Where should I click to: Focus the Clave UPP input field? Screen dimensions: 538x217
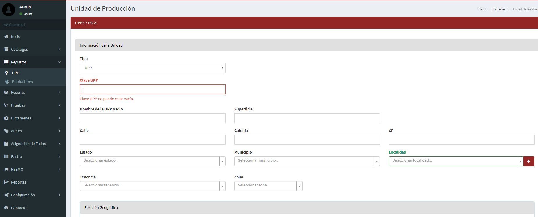(x=152, y=89)
